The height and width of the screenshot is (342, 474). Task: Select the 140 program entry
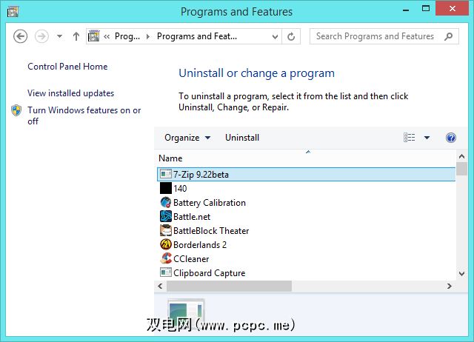(x=306, y=189)
